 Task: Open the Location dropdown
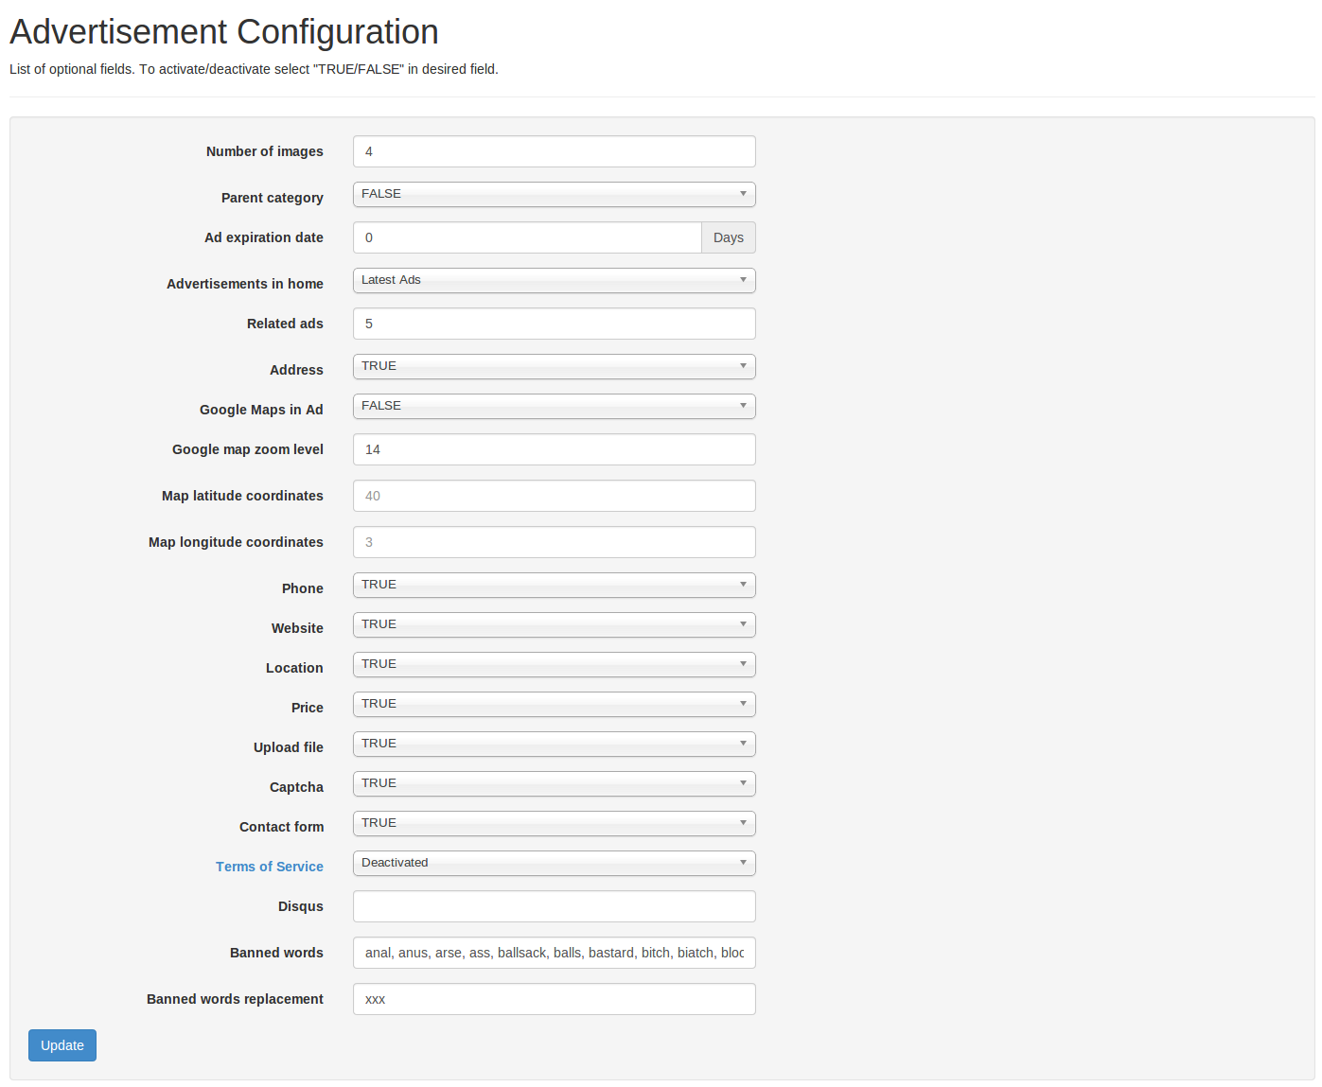click(x=554, y=664)
